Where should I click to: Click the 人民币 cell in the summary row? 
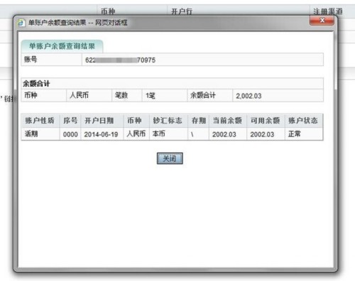coord(89,95)
